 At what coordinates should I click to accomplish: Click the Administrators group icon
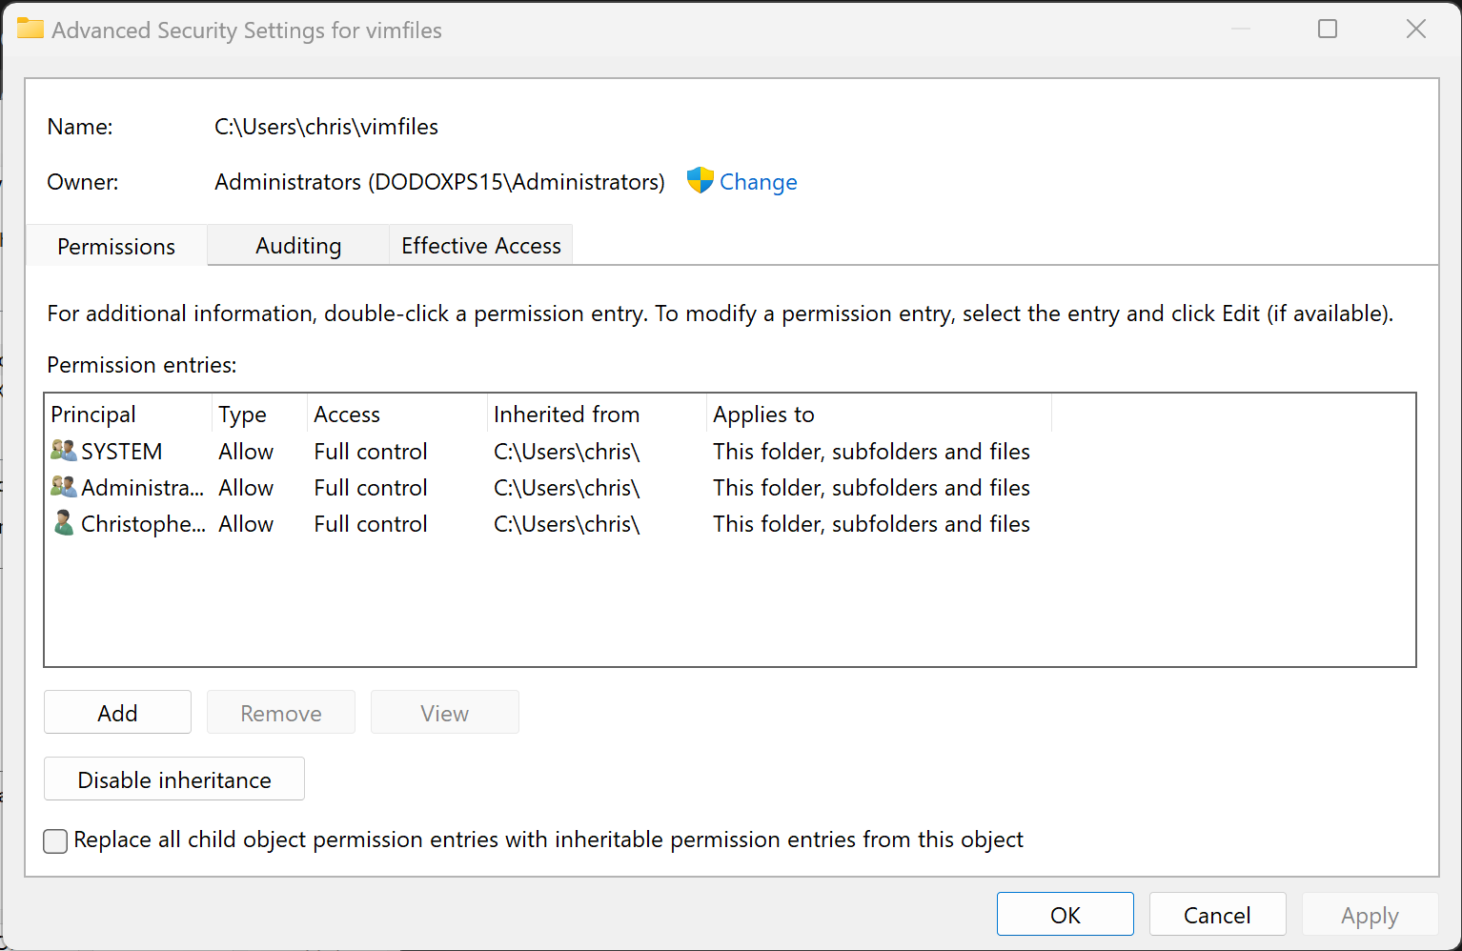click(x=63, y=486)
